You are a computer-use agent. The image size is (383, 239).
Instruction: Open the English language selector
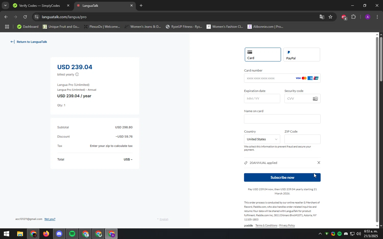(x=163, y=219)
